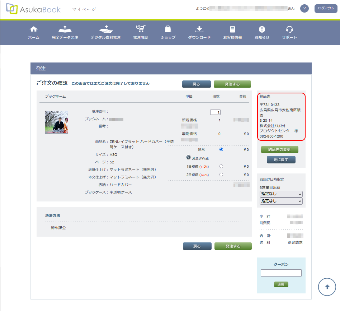
Task: Select 1日短縮 (+10%) radio option
Action: pos(221,166)
